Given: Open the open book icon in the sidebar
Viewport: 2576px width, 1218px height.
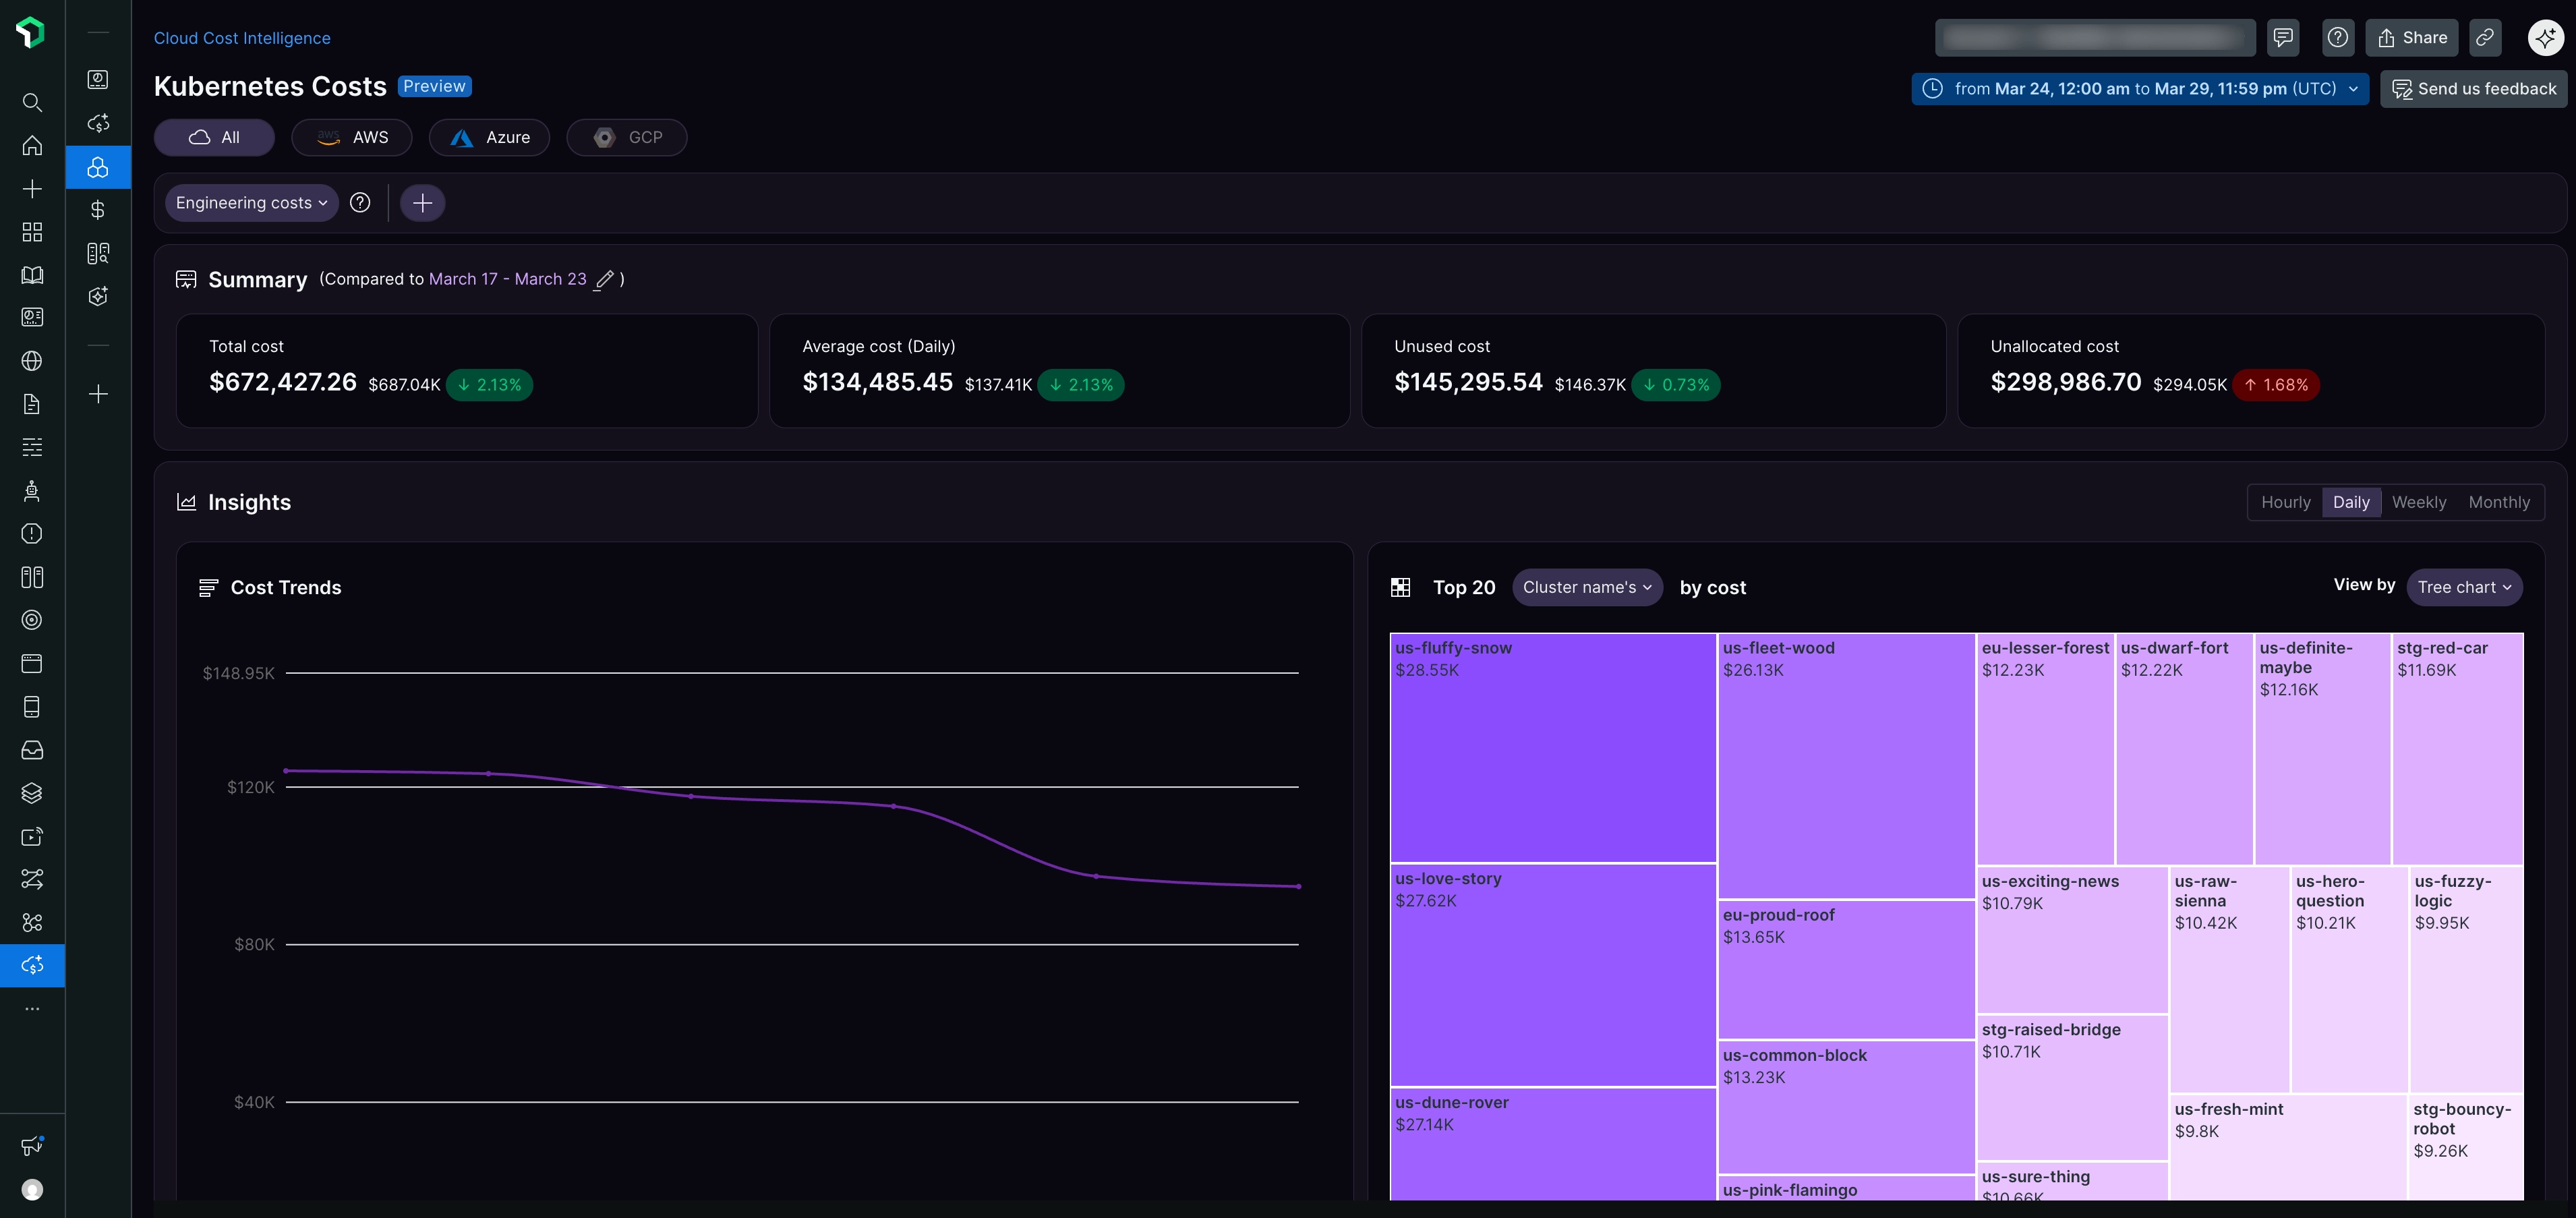Looking at the screenshot, I should pyautogui.click(x=32, y=275).
